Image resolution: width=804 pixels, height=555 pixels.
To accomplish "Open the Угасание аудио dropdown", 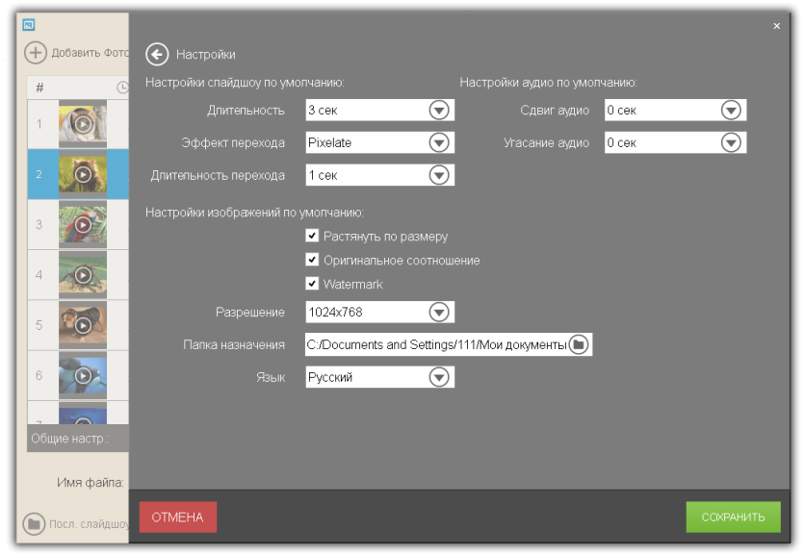I will pos(731,143).
